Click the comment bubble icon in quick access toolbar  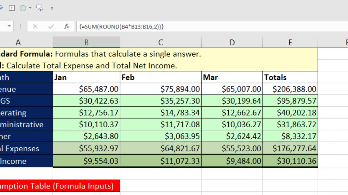39,8
